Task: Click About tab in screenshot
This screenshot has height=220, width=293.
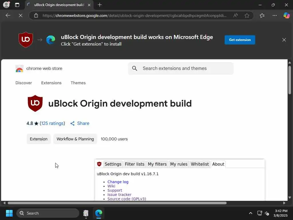Action: (x=218, y=164)
